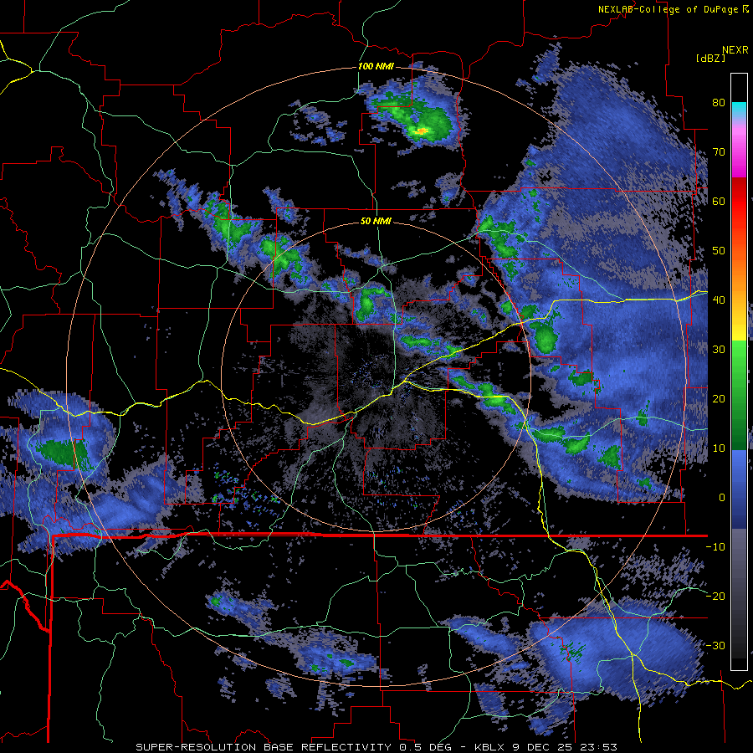Click the vertical dBZ color scale bar

click(x=739, y=371)
